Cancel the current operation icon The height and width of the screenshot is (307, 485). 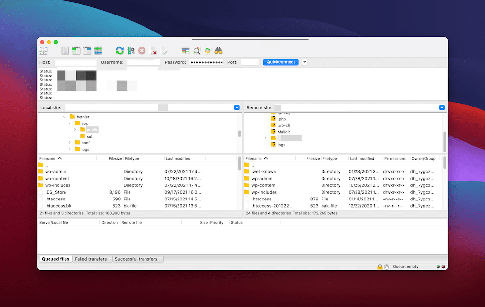[x=142, y=51]
